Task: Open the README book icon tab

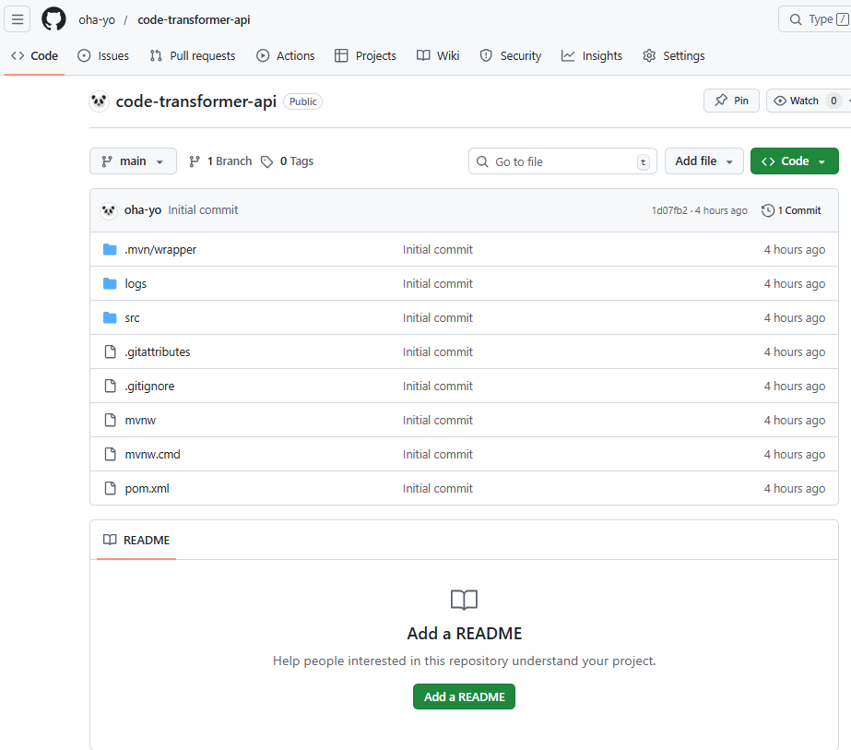Action: click(x=136, y=541)
